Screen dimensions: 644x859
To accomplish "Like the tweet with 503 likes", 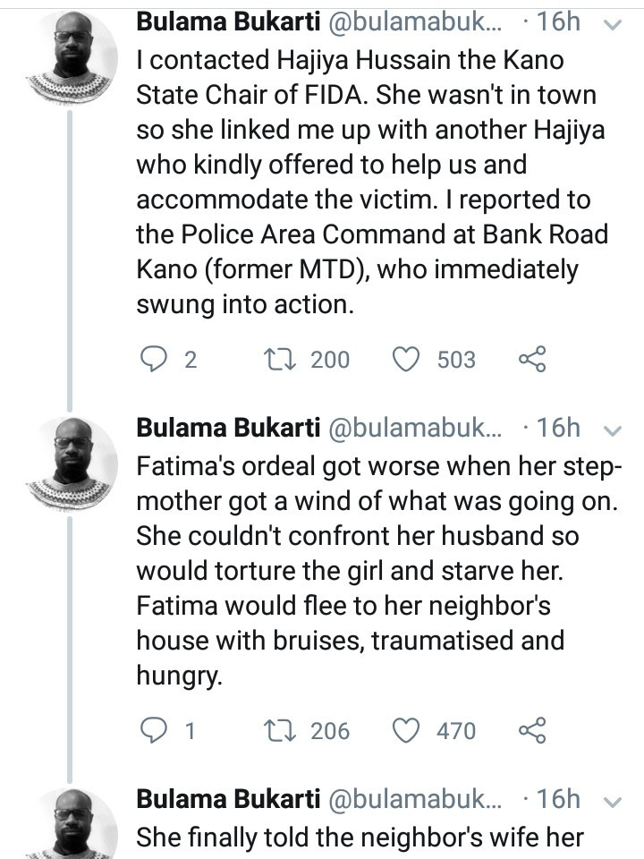I will tap(408, 360).
